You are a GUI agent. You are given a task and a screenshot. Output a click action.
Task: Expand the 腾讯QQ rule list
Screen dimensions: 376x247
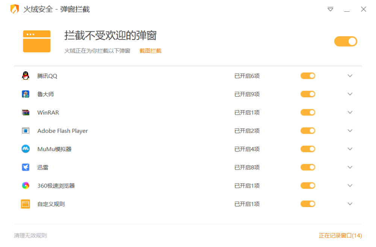pos(350,76)
